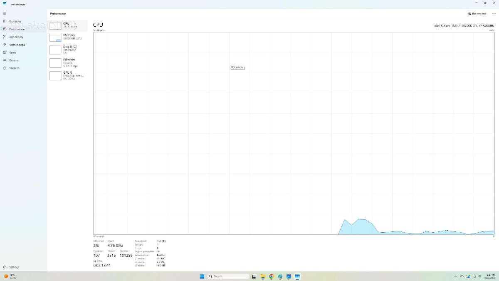This screenshot has width=499, height=281.
Task: Select the CPU performance item
Action: click(68, 25)
